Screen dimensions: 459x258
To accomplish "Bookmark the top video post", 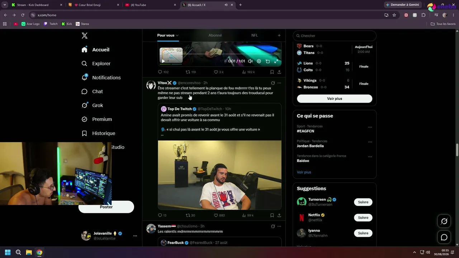I will coord(272,72).
